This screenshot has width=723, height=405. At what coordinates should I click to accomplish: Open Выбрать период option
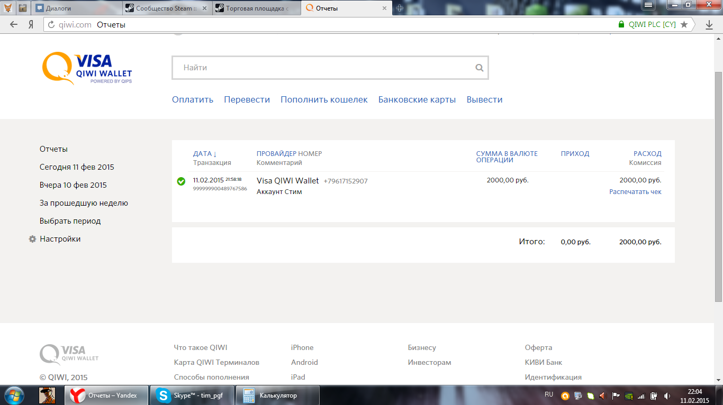coord(70,221)
